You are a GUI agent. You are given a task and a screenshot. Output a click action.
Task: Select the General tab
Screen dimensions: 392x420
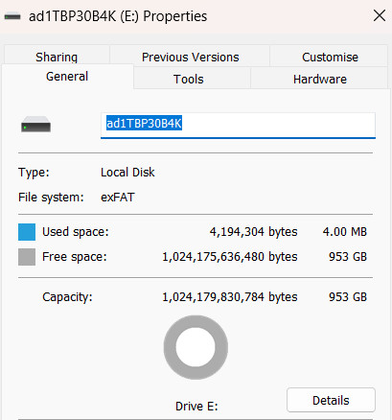[x=67, y=77]
